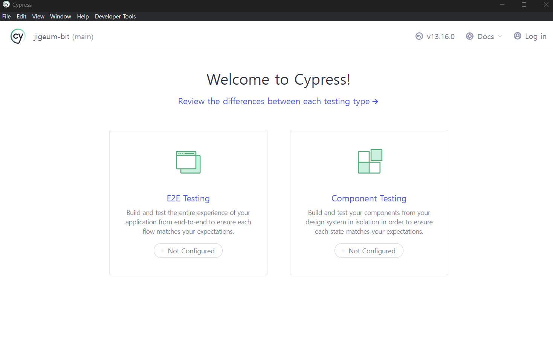Open the Help menu
This screenshot has height=364, width=553.
point(83,16)
